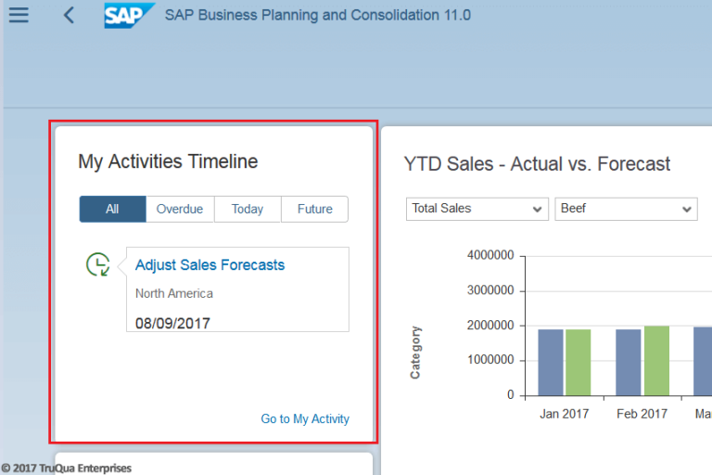Follow the Go to My Activity link

[x=305, y=418]
